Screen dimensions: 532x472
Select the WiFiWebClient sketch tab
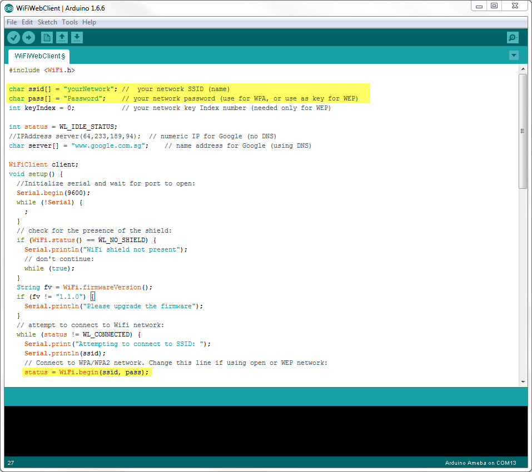pos(39,56)
